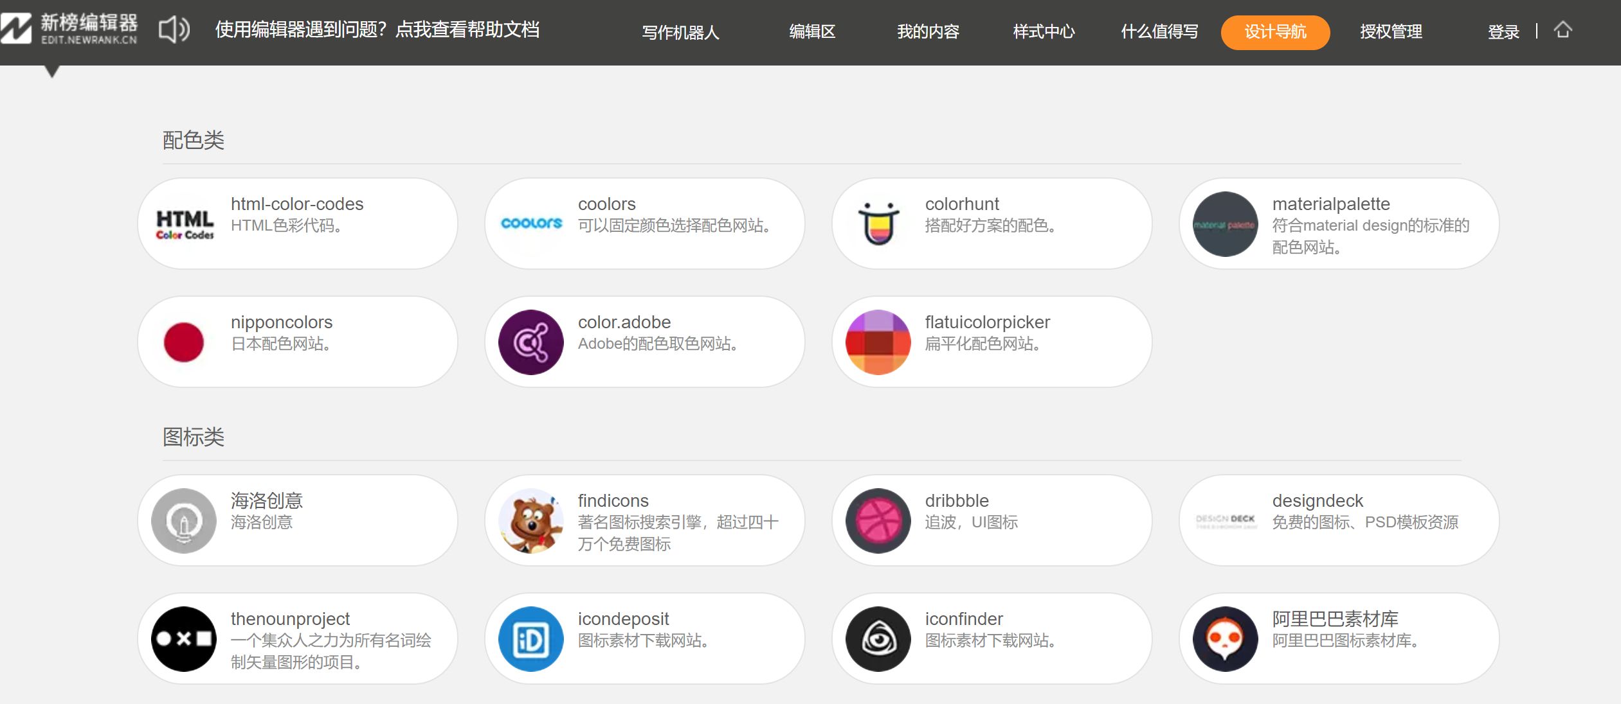Open the coolors site logo
Image resolution: width=1621 pixels, height=704 pixels.
click(531, 224)
